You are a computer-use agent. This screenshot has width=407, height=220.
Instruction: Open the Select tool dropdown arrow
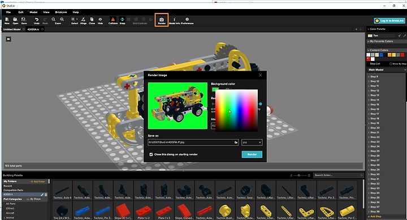[77, 19]
